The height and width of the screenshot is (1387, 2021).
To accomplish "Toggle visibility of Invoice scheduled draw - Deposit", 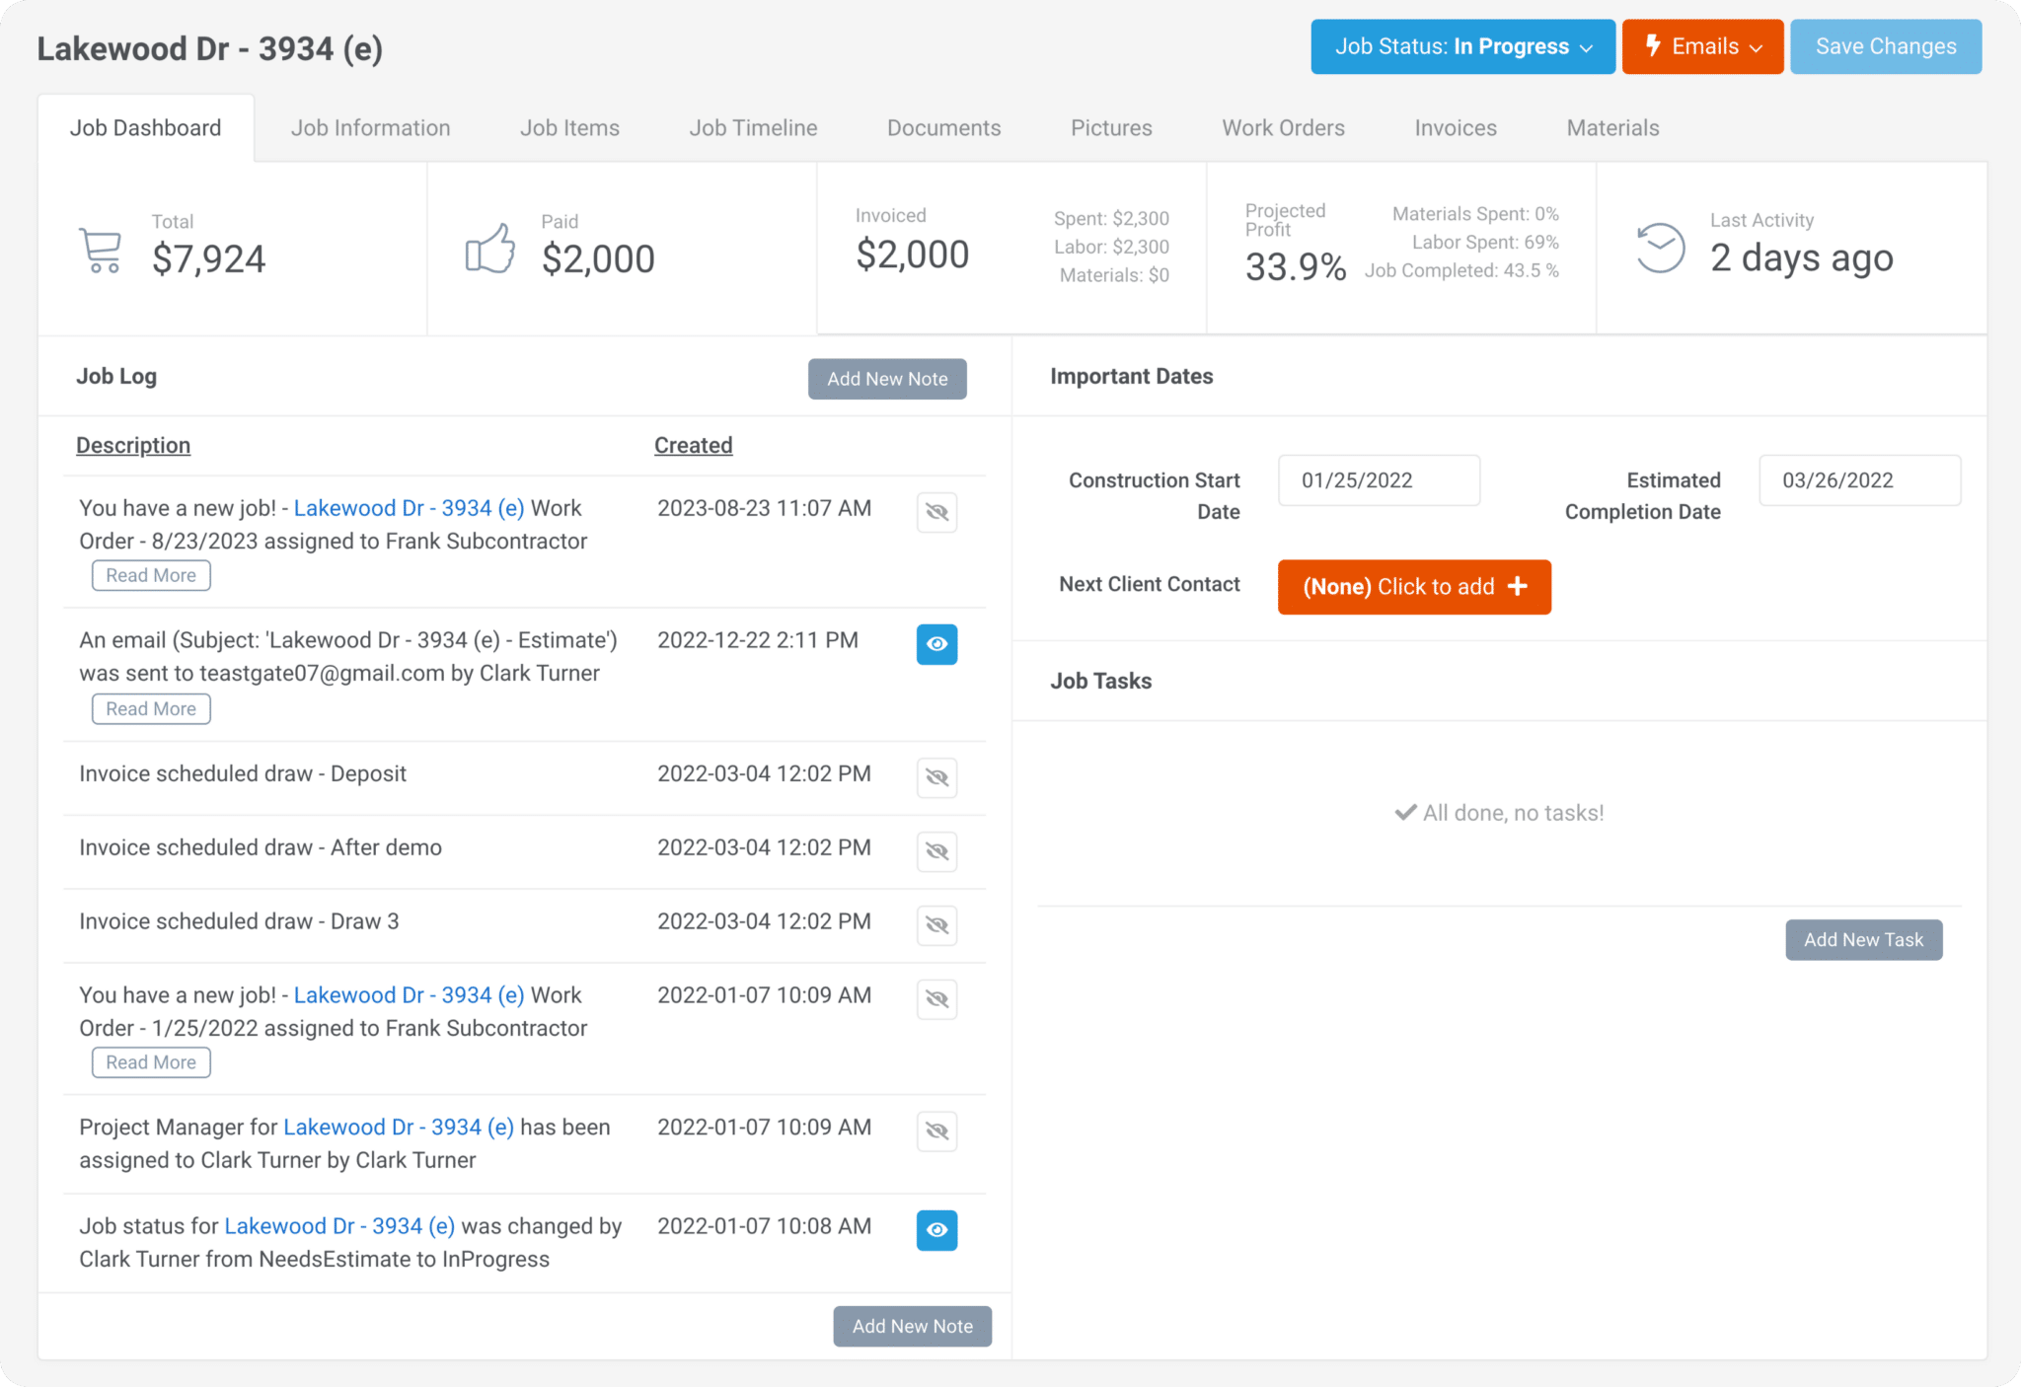I will [936, 777].
